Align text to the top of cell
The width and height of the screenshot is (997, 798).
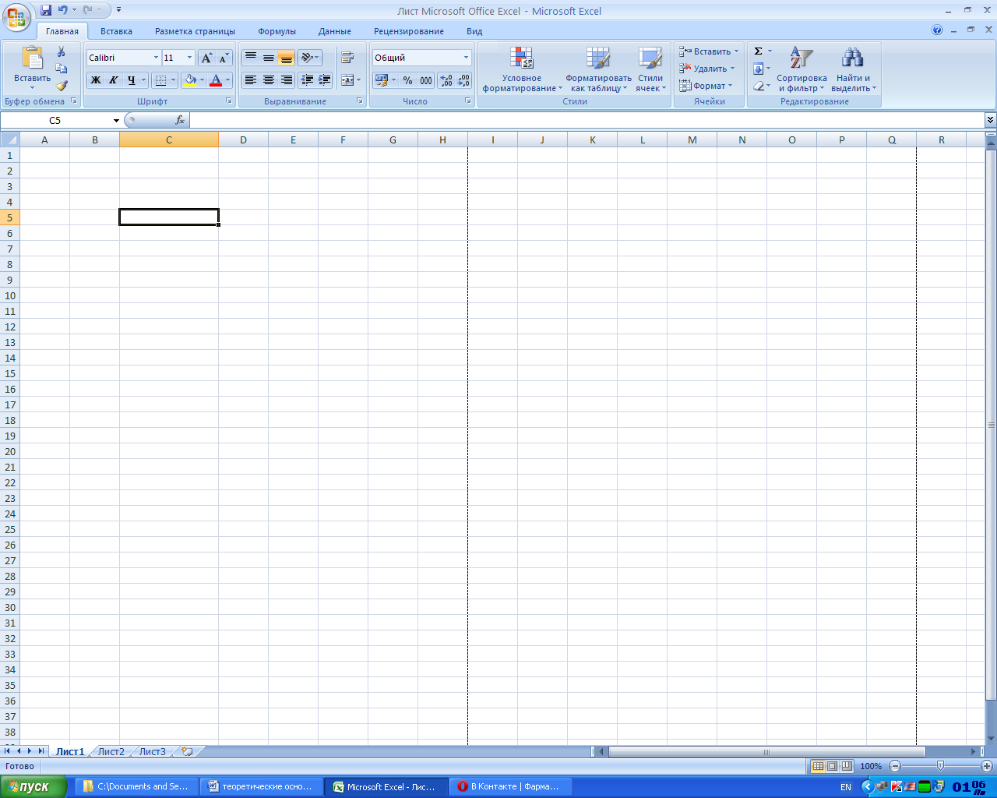pos(251,58)
